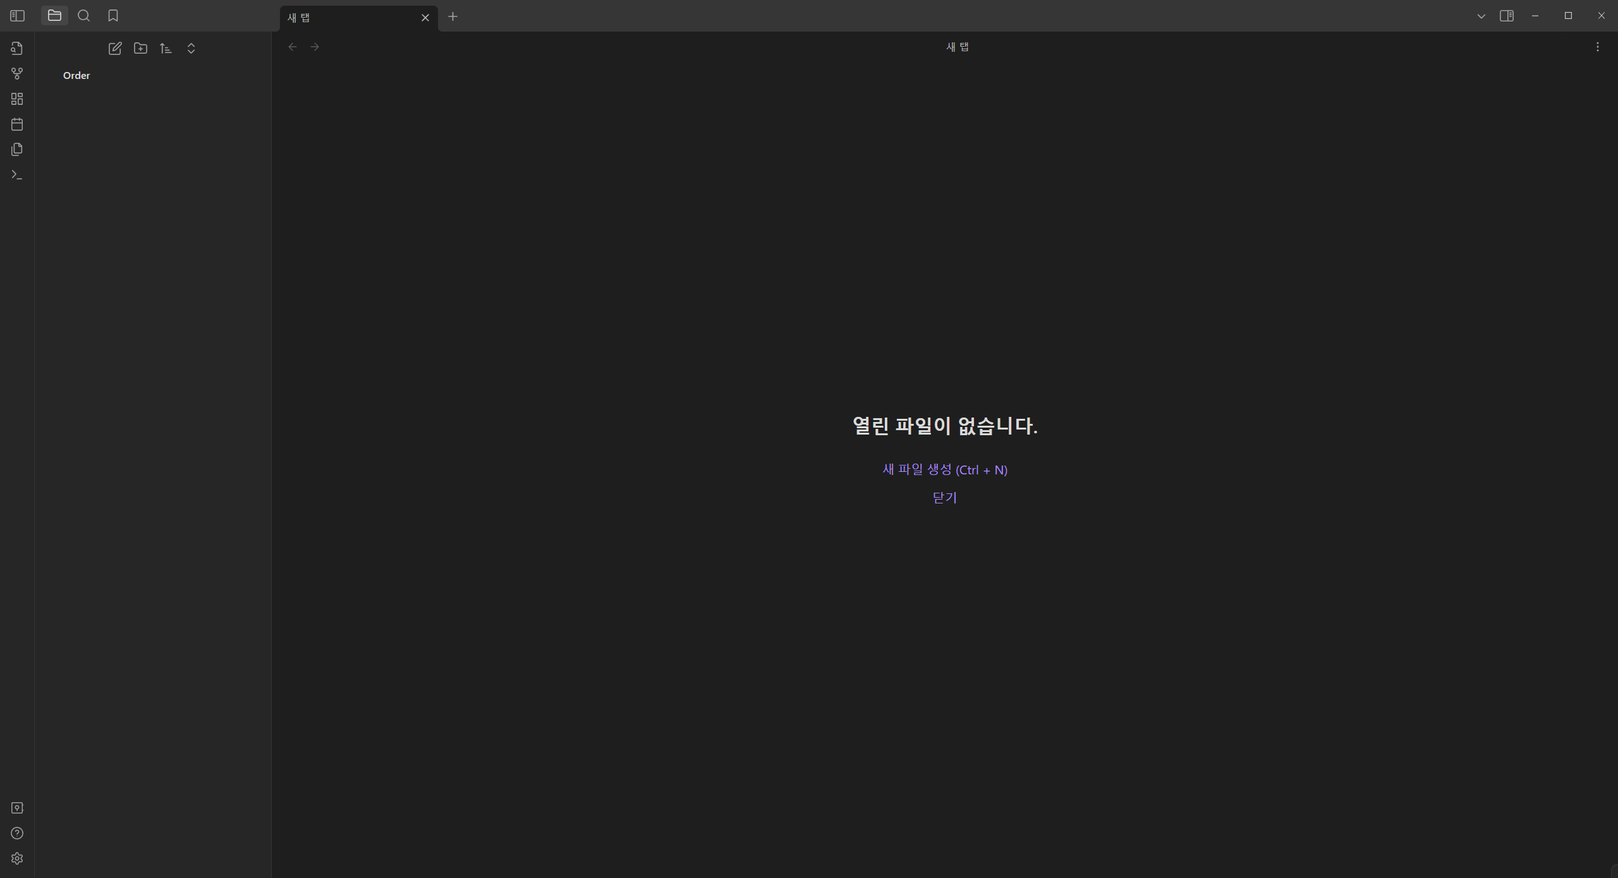This screenshot has height=878, width=1618.
Task: Click the templates insert icon
Action: [x=17, y=150]
